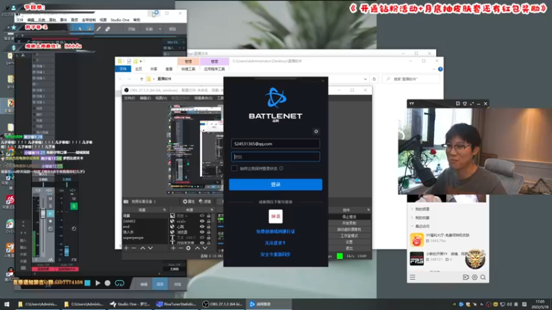Remove the selected OBS source
This screenshot has height=310, width=552.
pyautogui.click(x=181, y=248)
